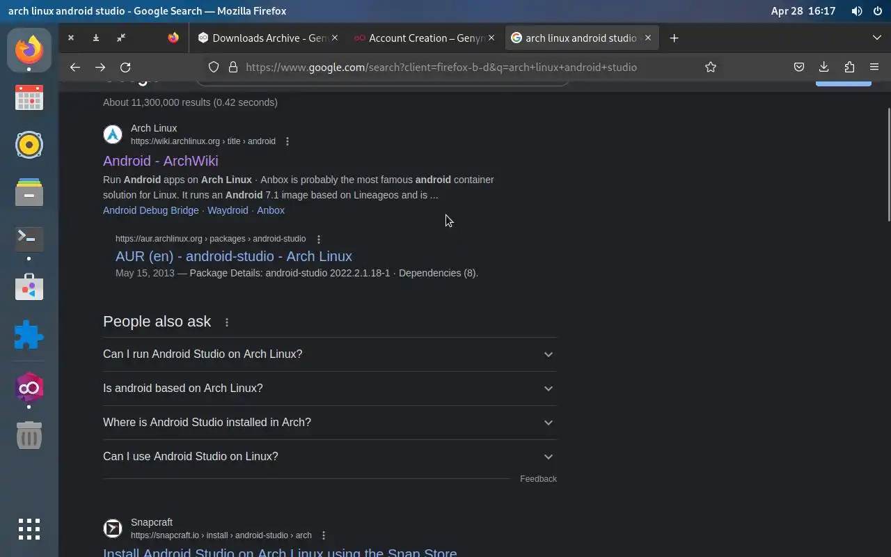Click the Snapcraft site favicon
This screenshot has height=557, width=891.
coord(113,528)
